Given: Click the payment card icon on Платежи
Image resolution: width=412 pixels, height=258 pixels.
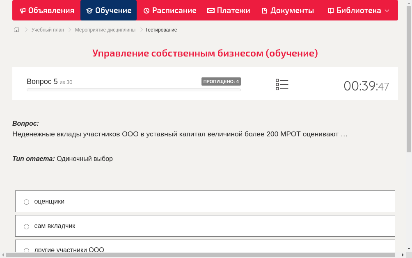Looking at the screenshot, I should [211, 10].
